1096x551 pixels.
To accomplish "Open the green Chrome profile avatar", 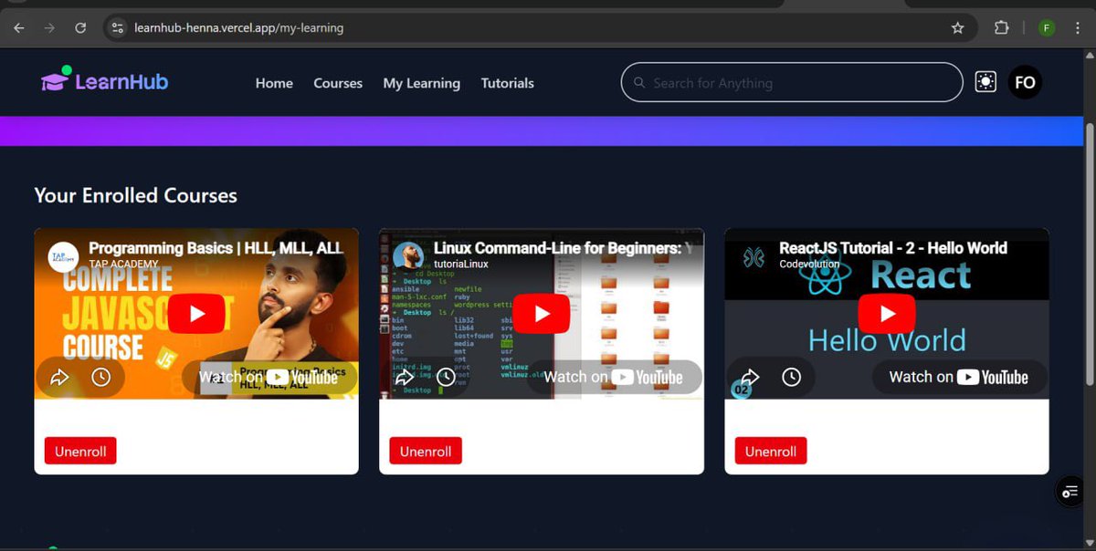I will (x=1046, y=28).
